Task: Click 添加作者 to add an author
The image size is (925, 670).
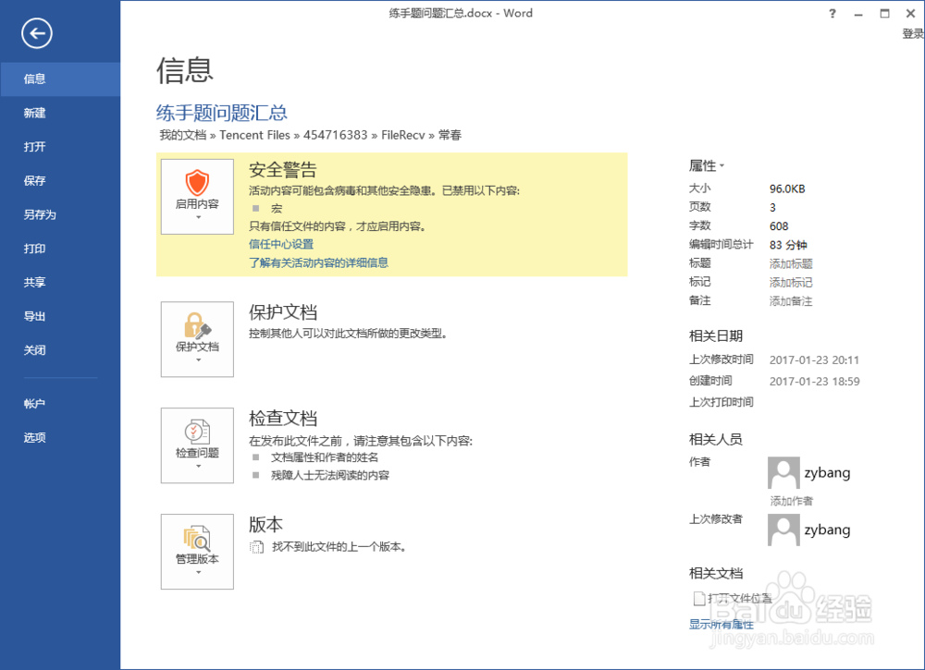Action: pyautogui.click(x=790, y=500)
